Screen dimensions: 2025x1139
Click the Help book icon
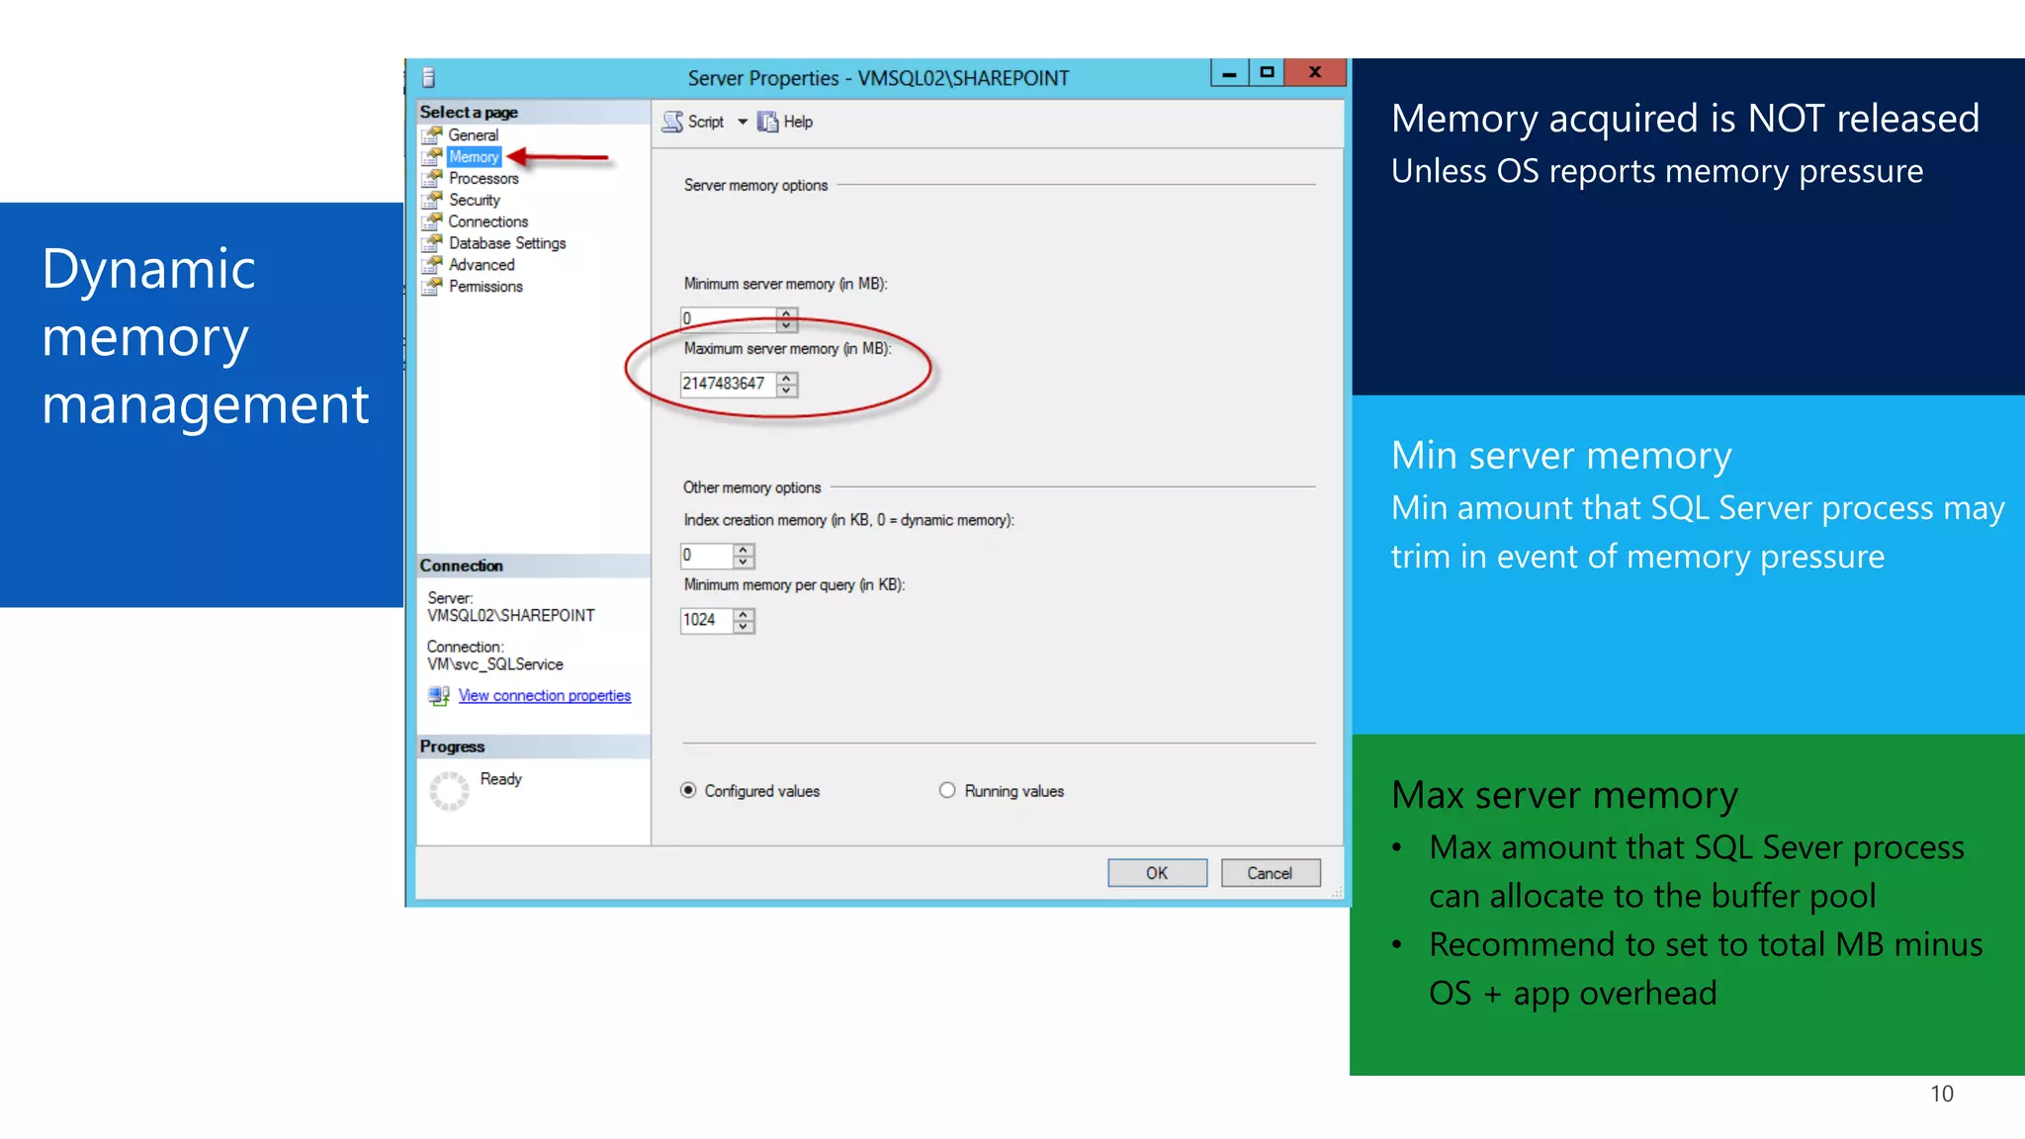pyautogui.click(x=767, y=122)
